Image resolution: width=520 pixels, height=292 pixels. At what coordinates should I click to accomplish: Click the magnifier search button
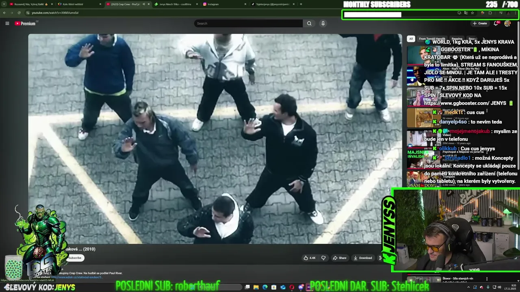tap(309, 24)
